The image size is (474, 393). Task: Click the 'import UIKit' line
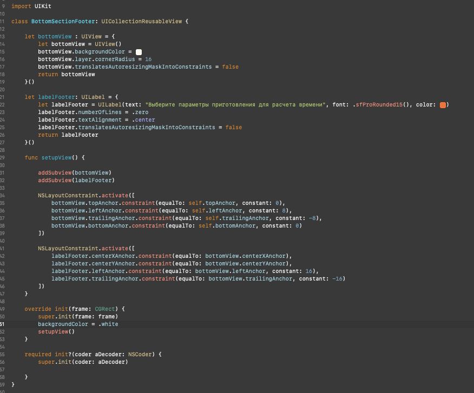pyautogui.click(x=31, y=6)
